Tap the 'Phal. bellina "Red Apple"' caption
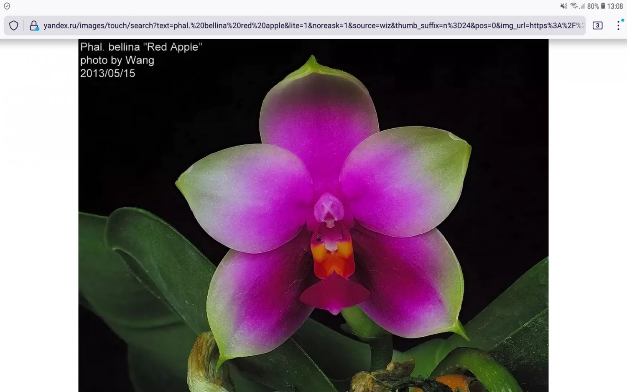This screenshot has width=627, height=392. point(141,47)
